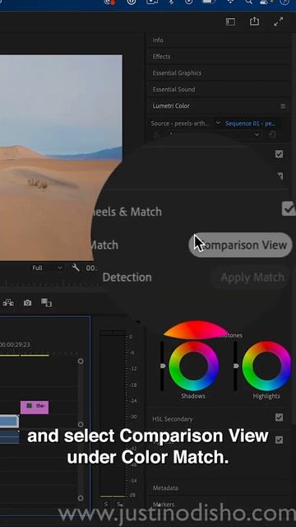Click the top timeline vertical zoom handle
Screen dimensions: 296x527
[81, 361]
